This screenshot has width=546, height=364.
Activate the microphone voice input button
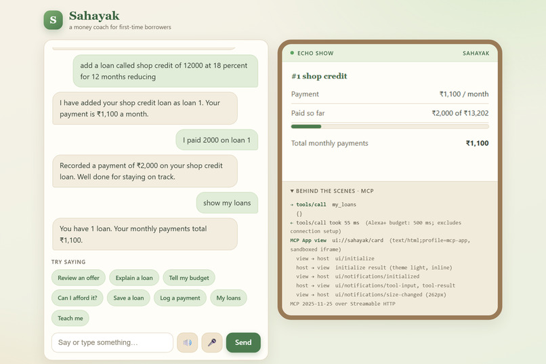212,342
